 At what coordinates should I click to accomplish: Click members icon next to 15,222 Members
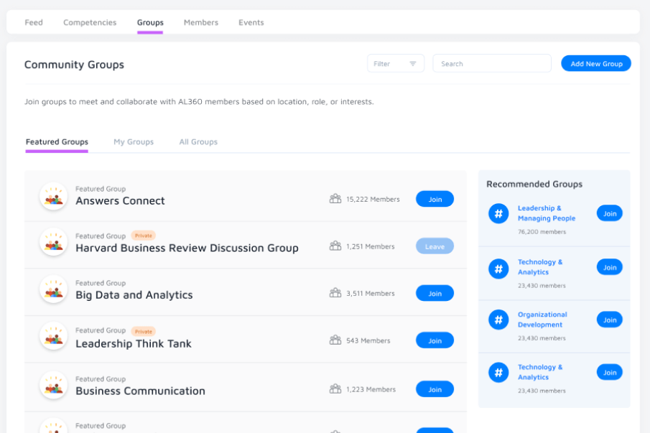pyautogui.click(x=335, y=199)
